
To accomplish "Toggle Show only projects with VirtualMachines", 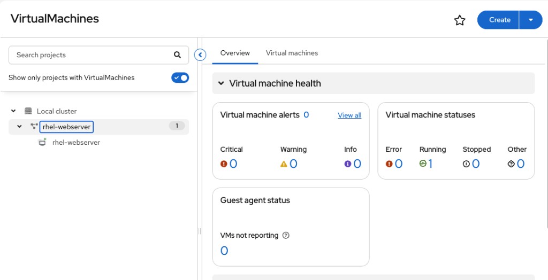I will pos(180,77).
